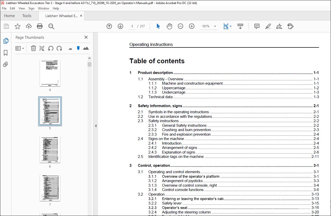Zoom out with the minus icon
The height and width of the screenshot is (216, 331).
pyautogui.click(x=181, y=26)
